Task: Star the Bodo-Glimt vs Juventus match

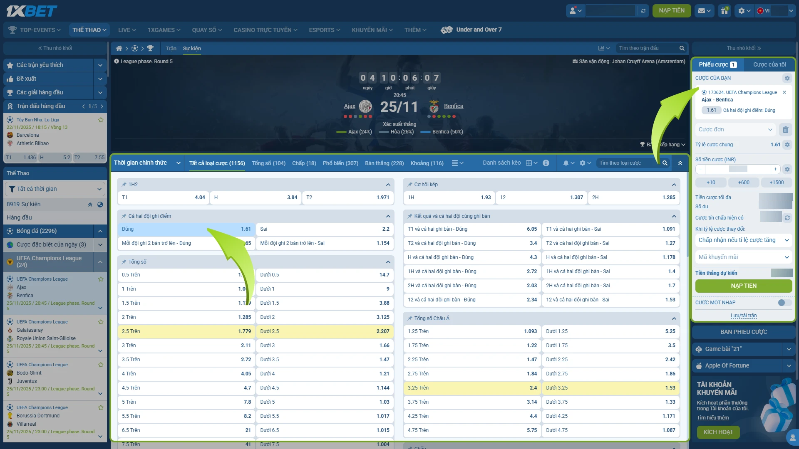Action: pos(101,365)
